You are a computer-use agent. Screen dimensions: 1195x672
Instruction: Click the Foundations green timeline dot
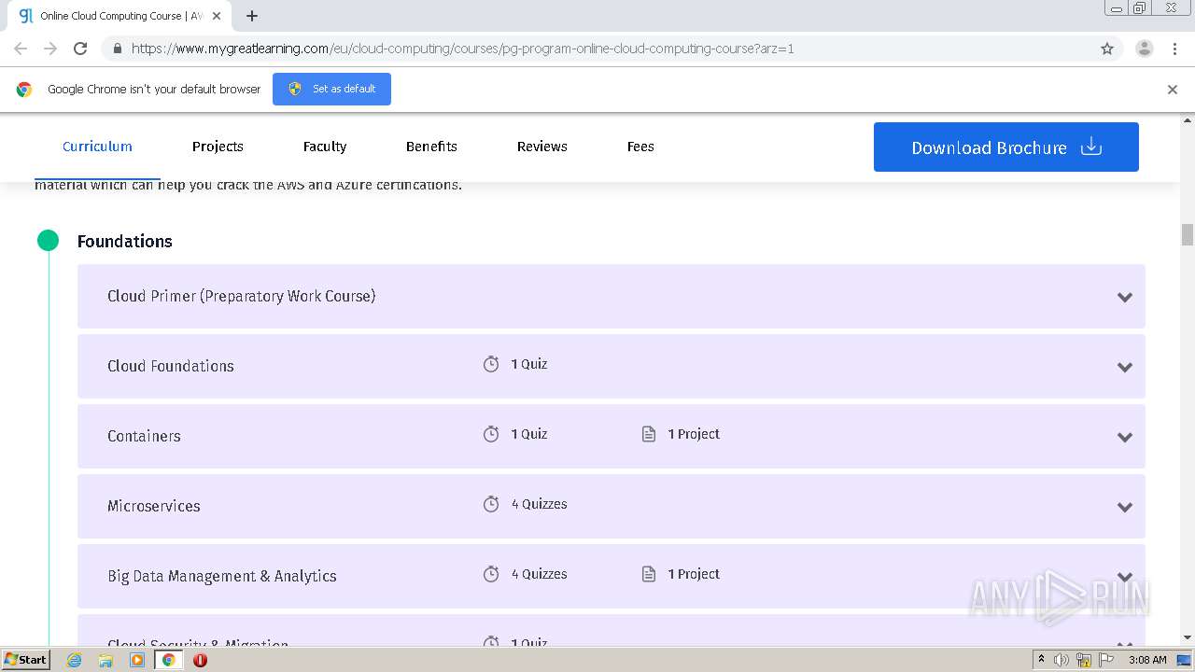pos(48,241)
